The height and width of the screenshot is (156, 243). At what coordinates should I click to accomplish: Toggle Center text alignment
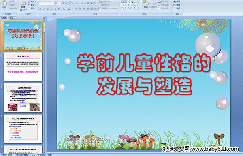pos(80,9)
